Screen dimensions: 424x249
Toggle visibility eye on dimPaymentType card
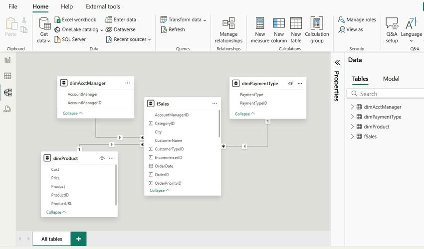tap(290, 84)
